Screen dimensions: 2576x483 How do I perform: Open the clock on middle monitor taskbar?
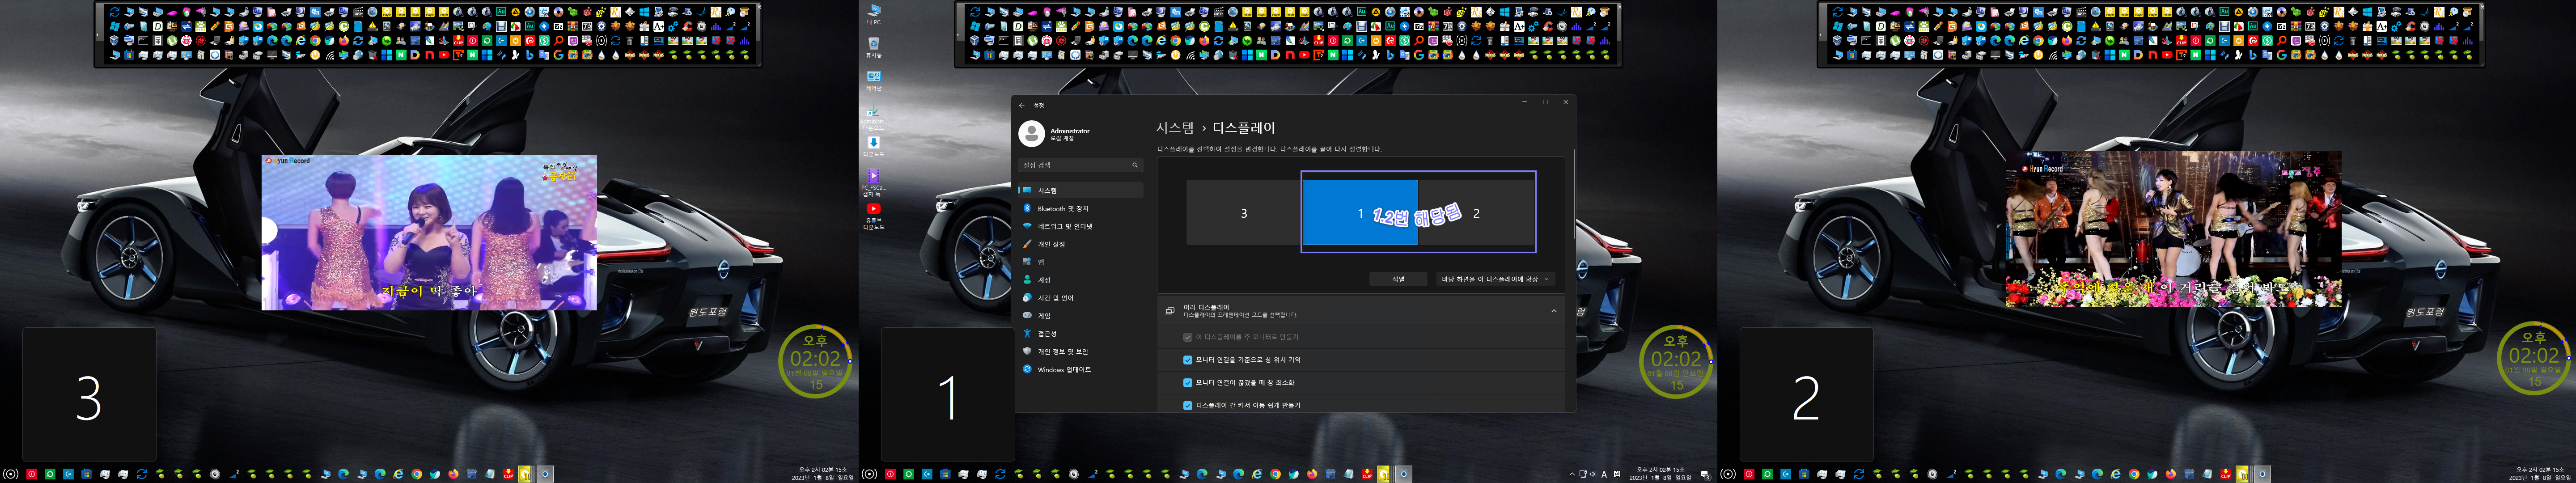pos(1660,474)
